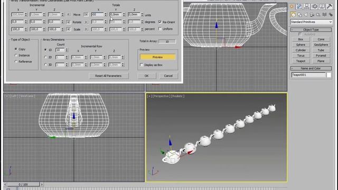Enable the Uniform scale checkbox
This screenshot has width=338, height=190.
160,29
